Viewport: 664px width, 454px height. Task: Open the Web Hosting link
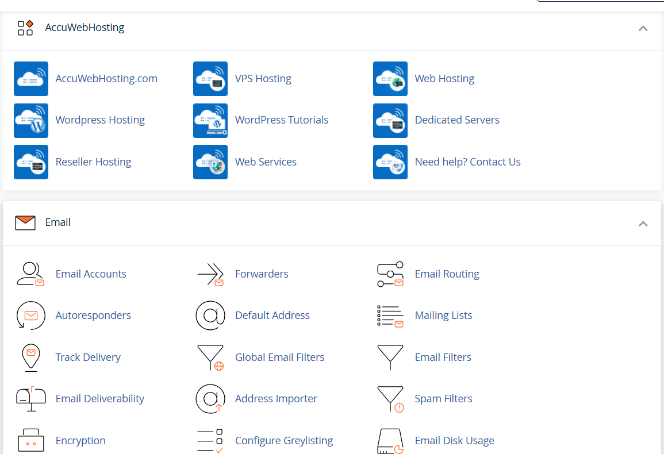(x=444, y=78)
